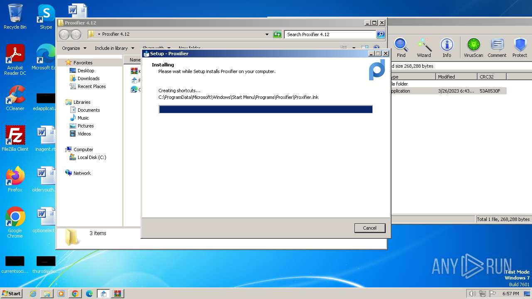This screenshot has width=532, height=299.
Task: Click the WinRAR Find toolbar icon
Action: 401,47
